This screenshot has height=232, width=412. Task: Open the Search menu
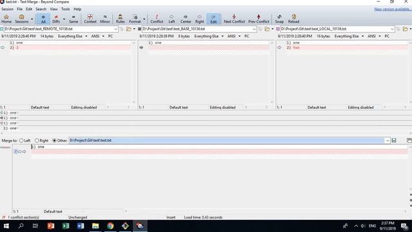point(41,9)
